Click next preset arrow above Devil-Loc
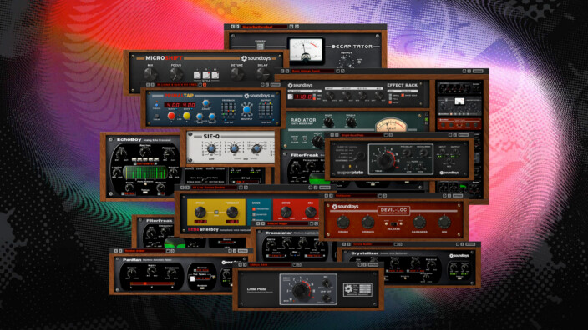The width and height of the screenshot is (588, 330). [331, 195]
